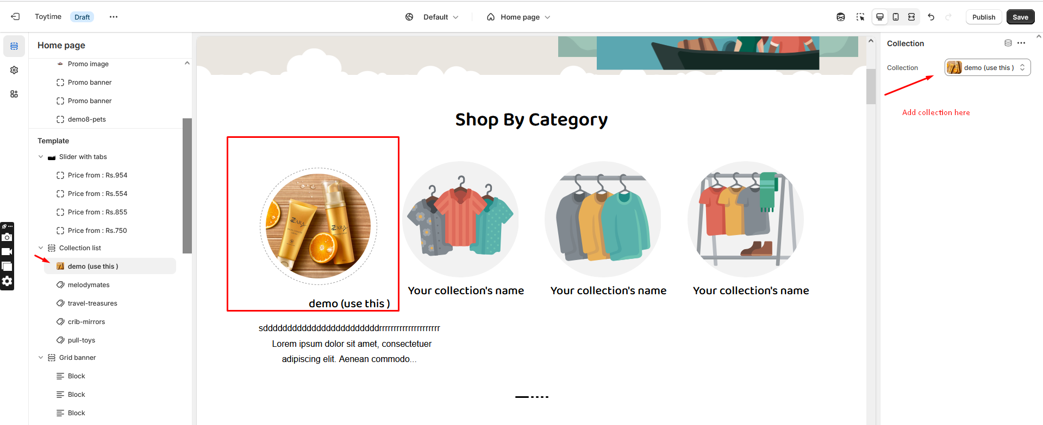The width and height of the screenshot is (1043, 425).
Task: Click the undo arrow icon
Action: 931,17
